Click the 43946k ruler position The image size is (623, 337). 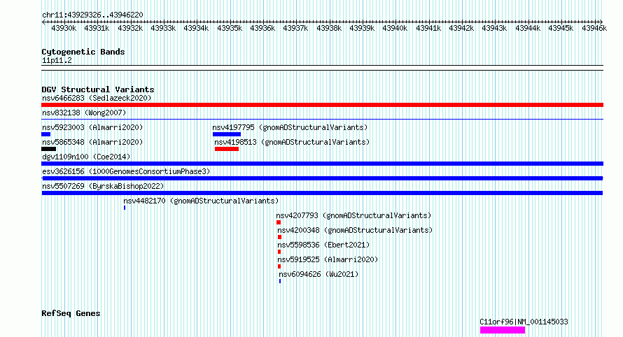point(594,28)
